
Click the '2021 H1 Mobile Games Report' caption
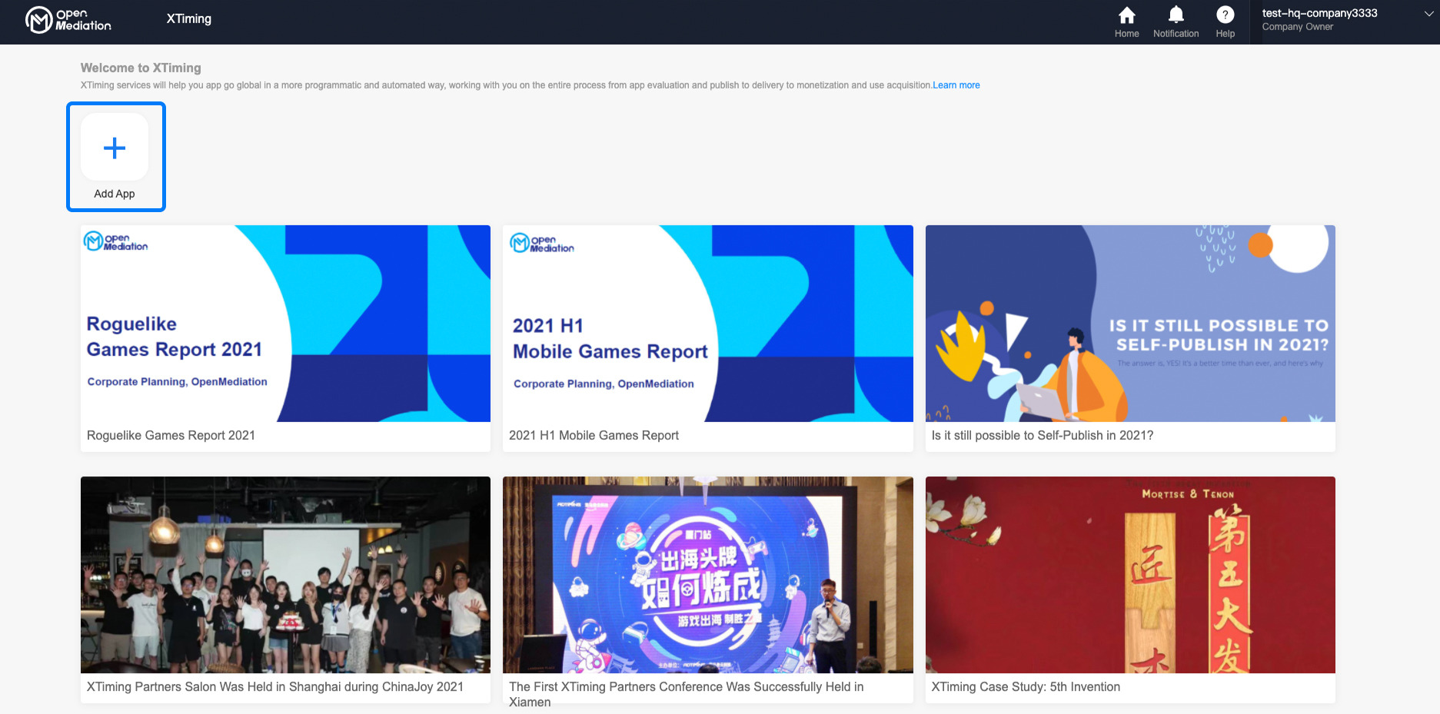594,436
